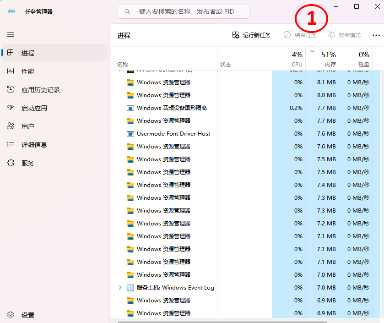
Task: Click the Task Manager app icon in title bar
Action: (x=11, y=11)
